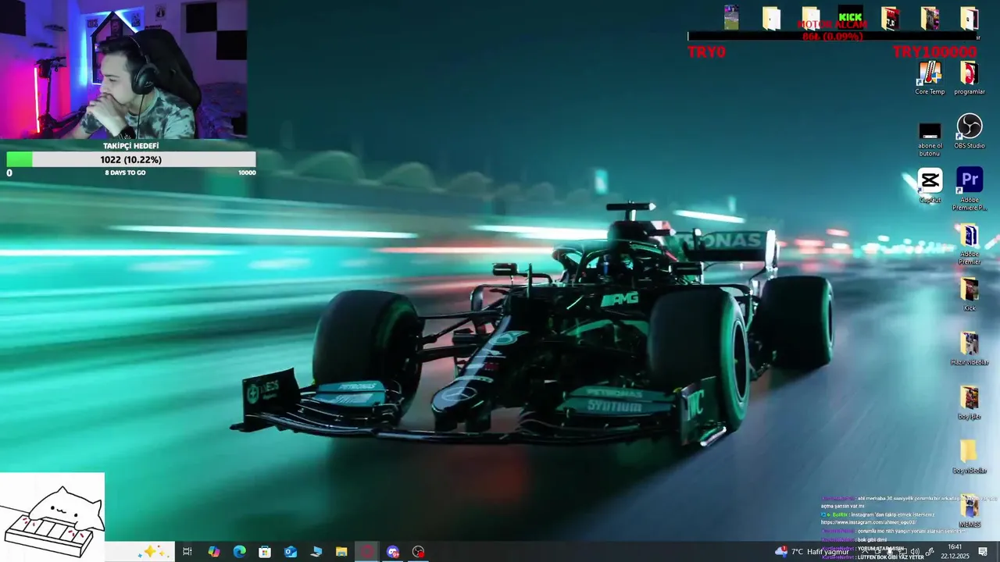Image resolution: width=1000 pixels, height=562 pixels.
Task: Open the Kick folder on desktop
Action: point(970,293)
